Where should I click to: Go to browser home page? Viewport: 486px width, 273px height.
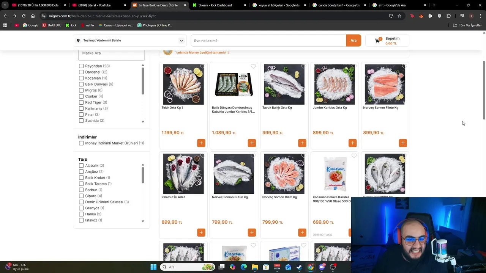(33, 16)
